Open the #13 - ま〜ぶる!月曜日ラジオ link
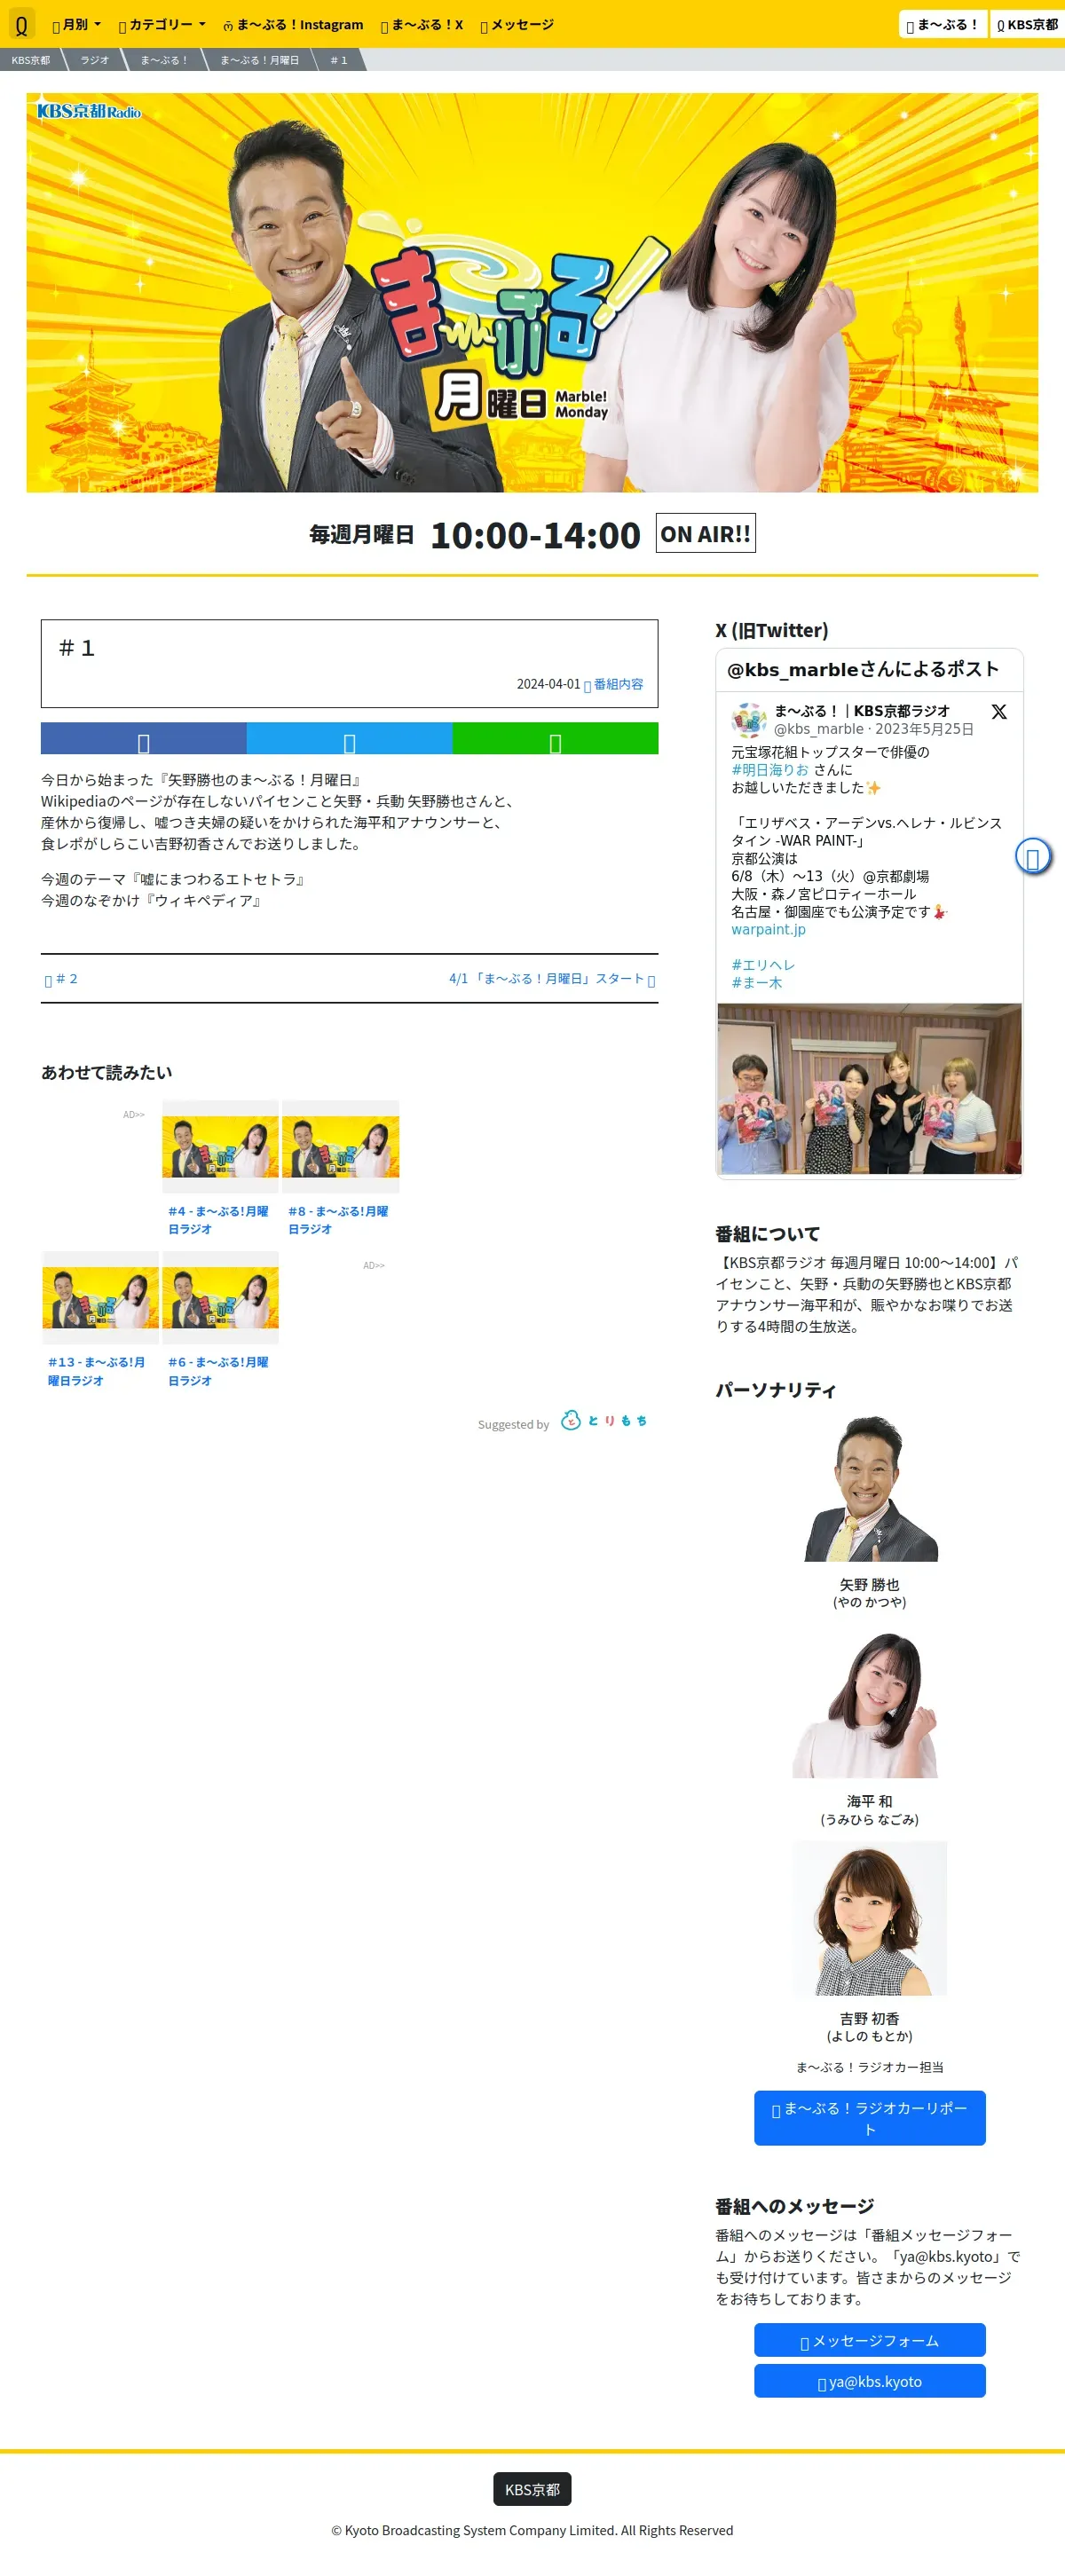Screen dimensions: 1065x2576 (96, 1371)
